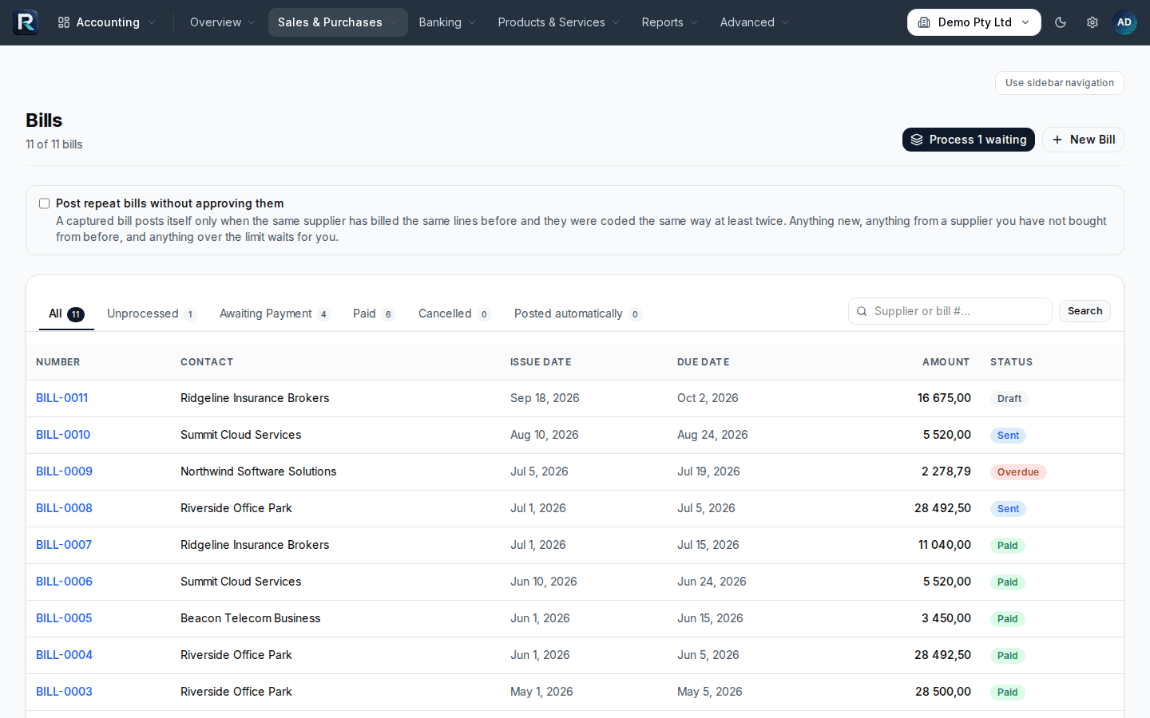Open bill BILL-0006
This screenshot has width=1150, height=718.
click(x=64, y=582)
